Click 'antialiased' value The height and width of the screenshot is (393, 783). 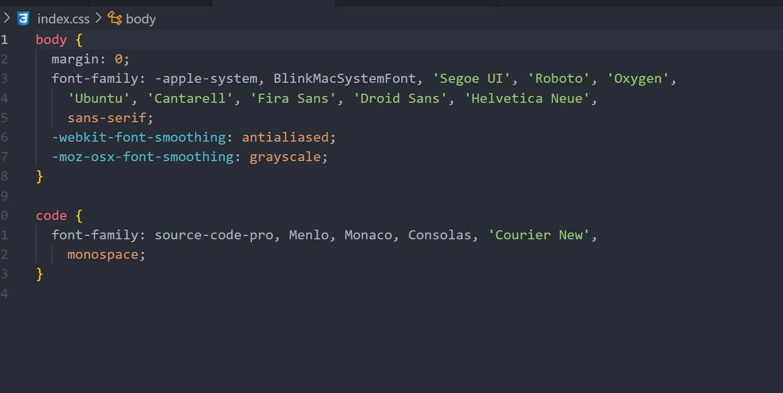285,137
